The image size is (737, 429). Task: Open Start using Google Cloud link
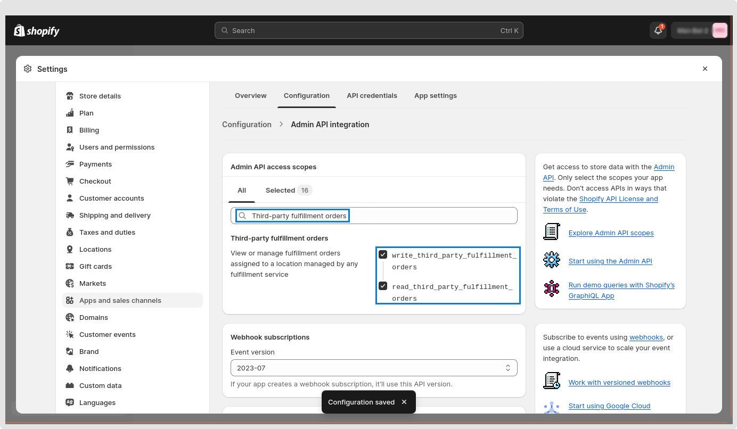[609, 406]
